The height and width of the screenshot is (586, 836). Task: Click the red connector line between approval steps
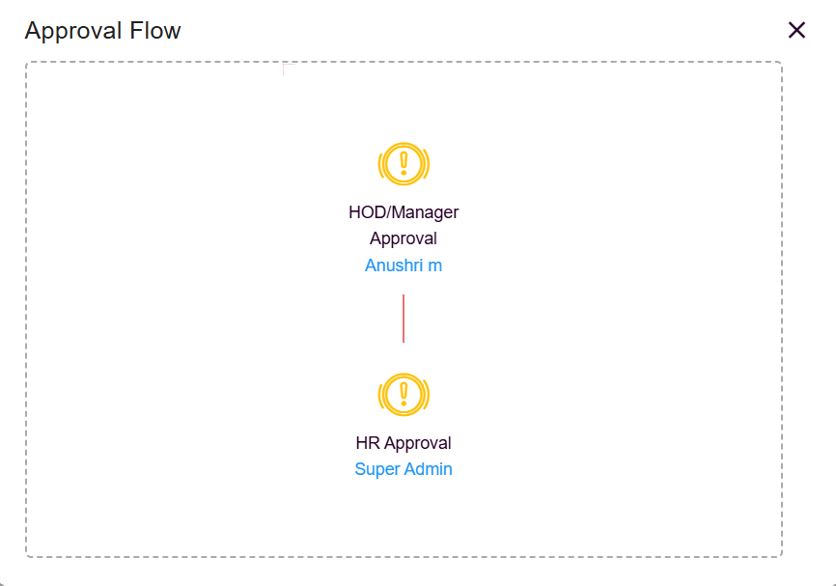[404, 319]
